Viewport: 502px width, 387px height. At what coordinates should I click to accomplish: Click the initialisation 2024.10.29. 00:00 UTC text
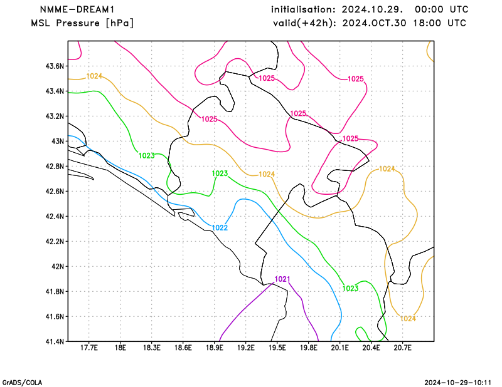[370, 9]
